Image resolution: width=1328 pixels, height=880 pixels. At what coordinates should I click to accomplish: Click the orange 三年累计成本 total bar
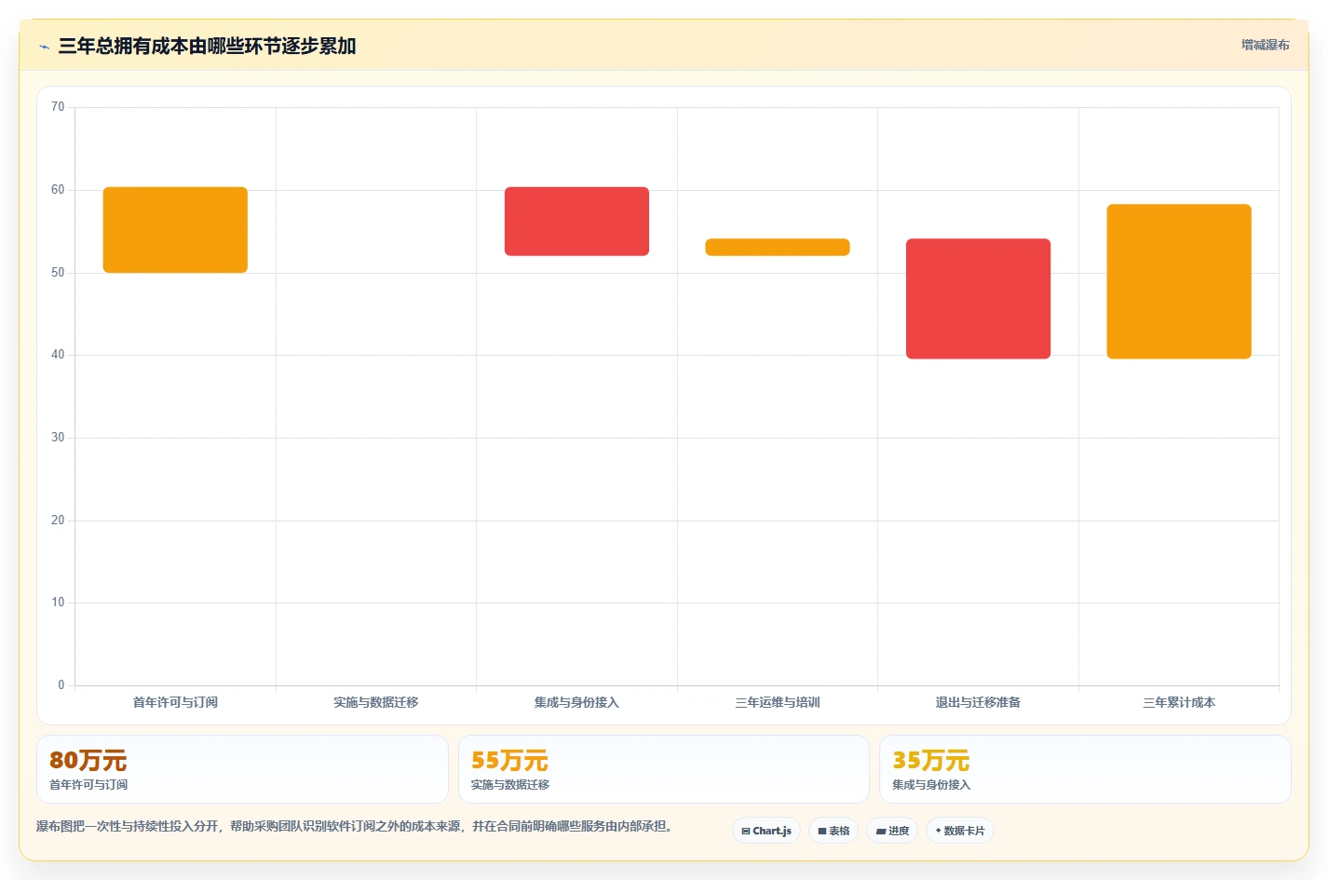[1179, 281]
